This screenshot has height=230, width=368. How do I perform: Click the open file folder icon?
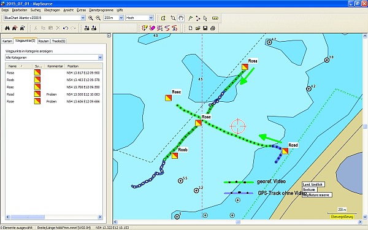point(197,28)
